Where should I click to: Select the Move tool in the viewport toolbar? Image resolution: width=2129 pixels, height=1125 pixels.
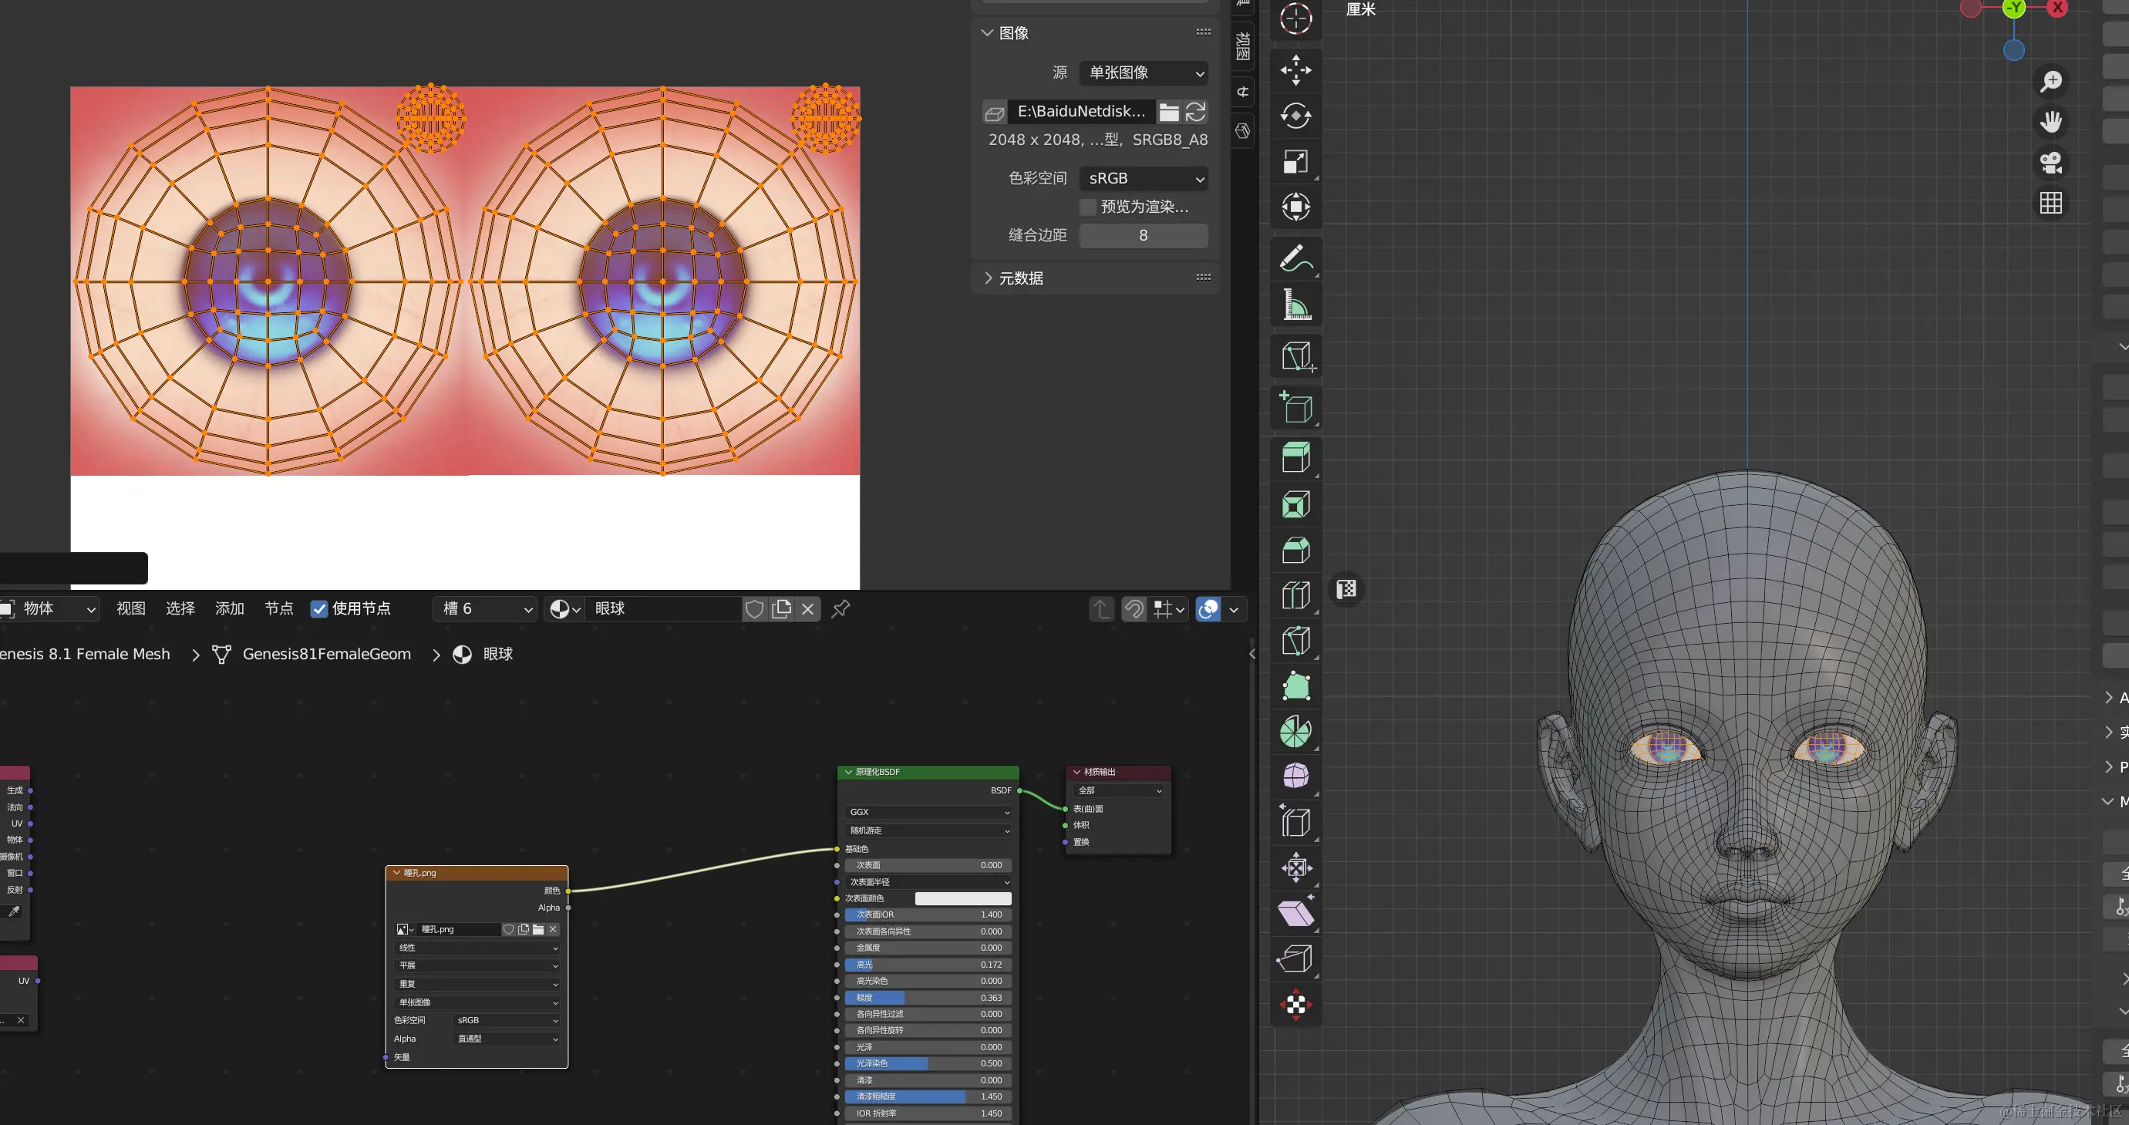[x=1295, y=70]
